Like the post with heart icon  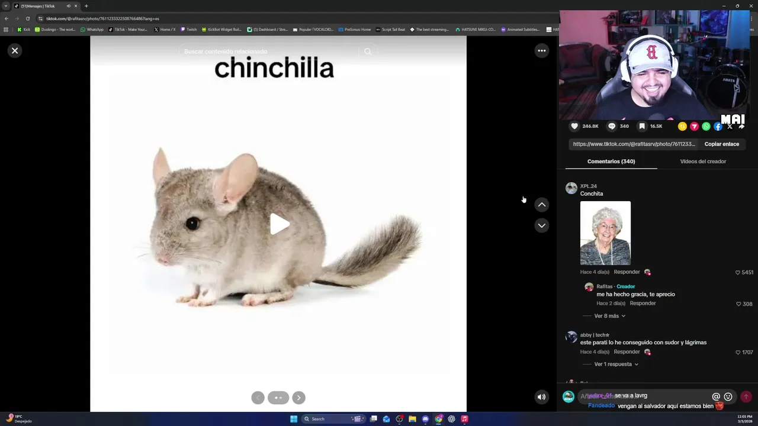574,126
